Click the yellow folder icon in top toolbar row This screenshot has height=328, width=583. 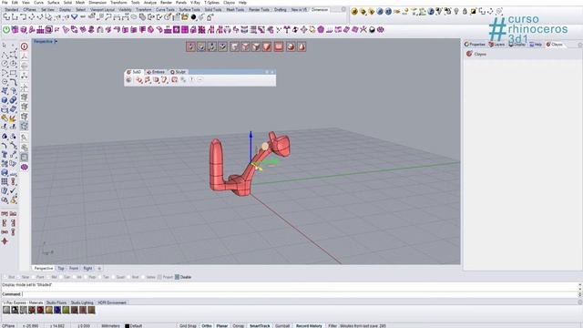pyautogui.click(x=185, y=17)
